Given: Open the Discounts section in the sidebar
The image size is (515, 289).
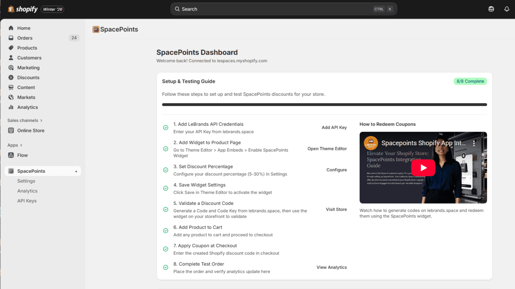Looking at the screenshot, I should click(x=28, y=77).
